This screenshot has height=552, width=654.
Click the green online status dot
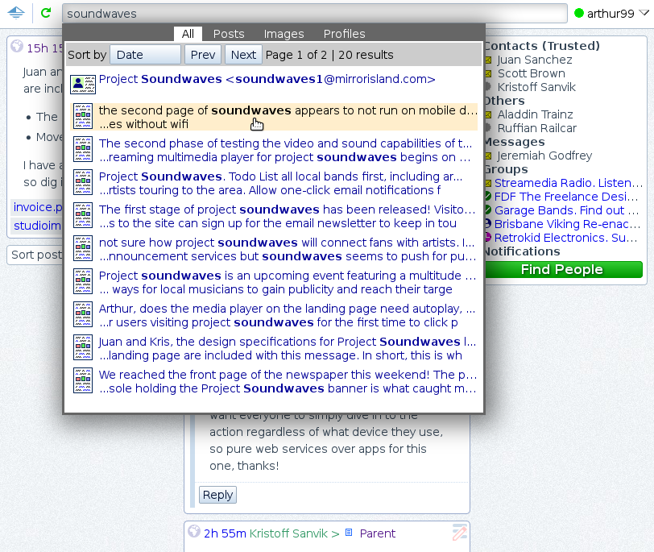tap(578, 14)
